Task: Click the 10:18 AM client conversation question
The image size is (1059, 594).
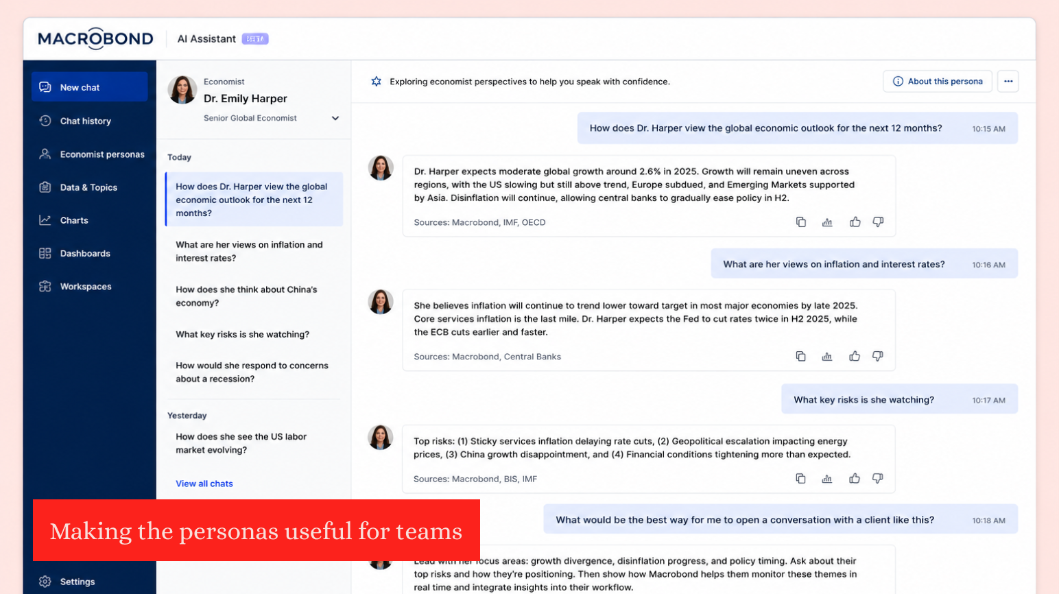Action: tap(781, 520)
